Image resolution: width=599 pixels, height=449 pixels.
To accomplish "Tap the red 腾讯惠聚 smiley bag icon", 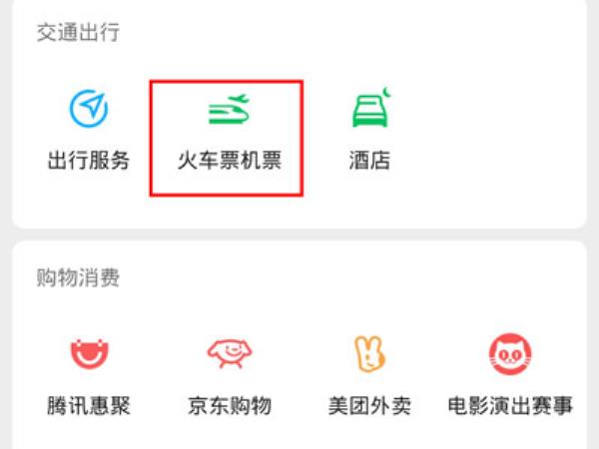I will click(x=90, y=354).
